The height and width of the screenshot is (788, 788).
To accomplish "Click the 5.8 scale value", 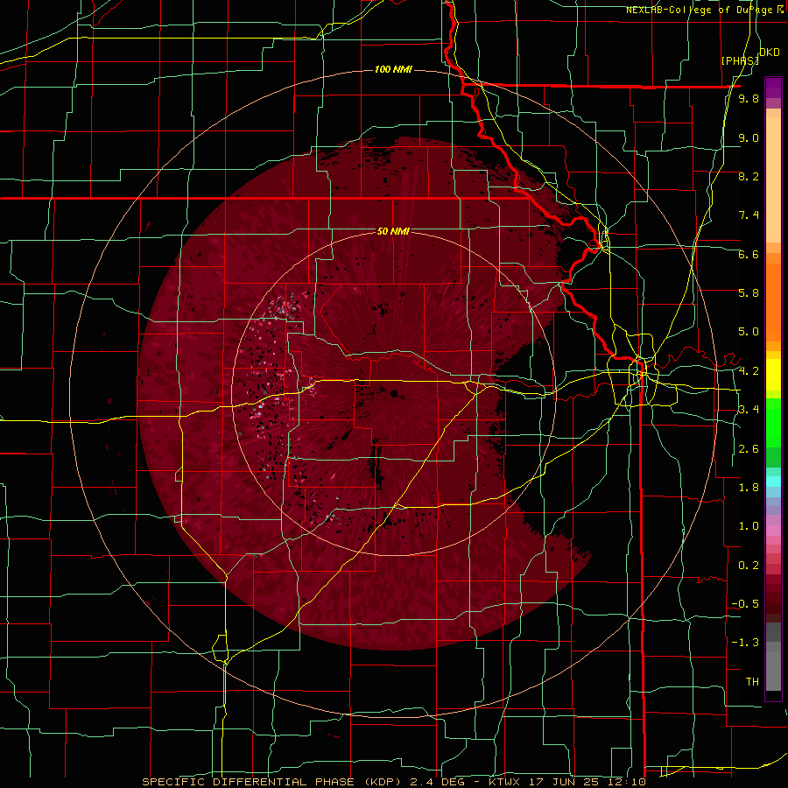I will coord(749,293).
